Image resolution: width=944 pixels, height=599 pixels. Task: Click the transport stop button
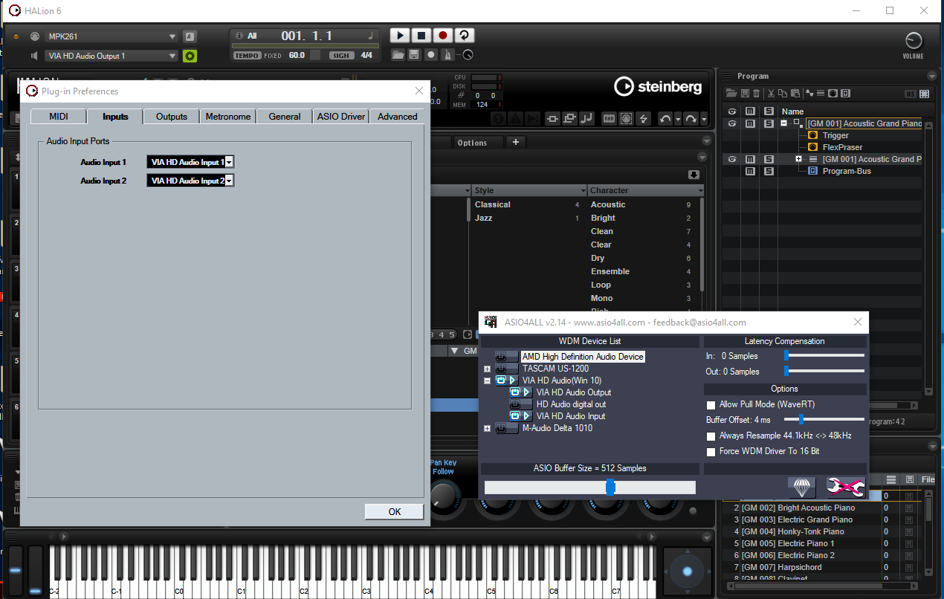(x=421, y=36)
